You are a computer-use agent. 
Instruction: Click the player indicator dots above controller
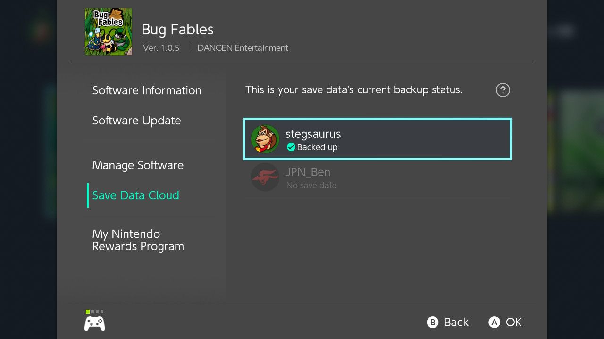coord(94,312)
